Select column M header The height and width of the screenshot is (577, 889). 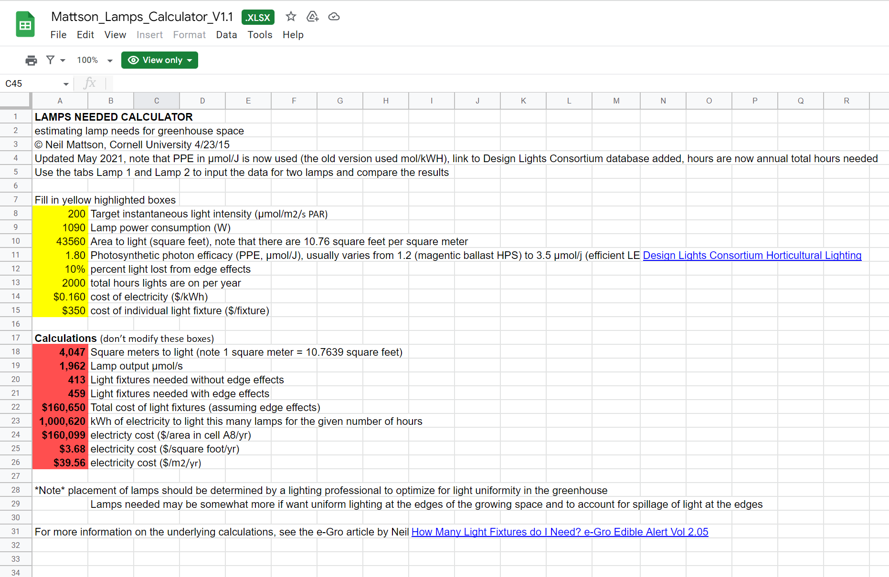[x=616, y=101]
